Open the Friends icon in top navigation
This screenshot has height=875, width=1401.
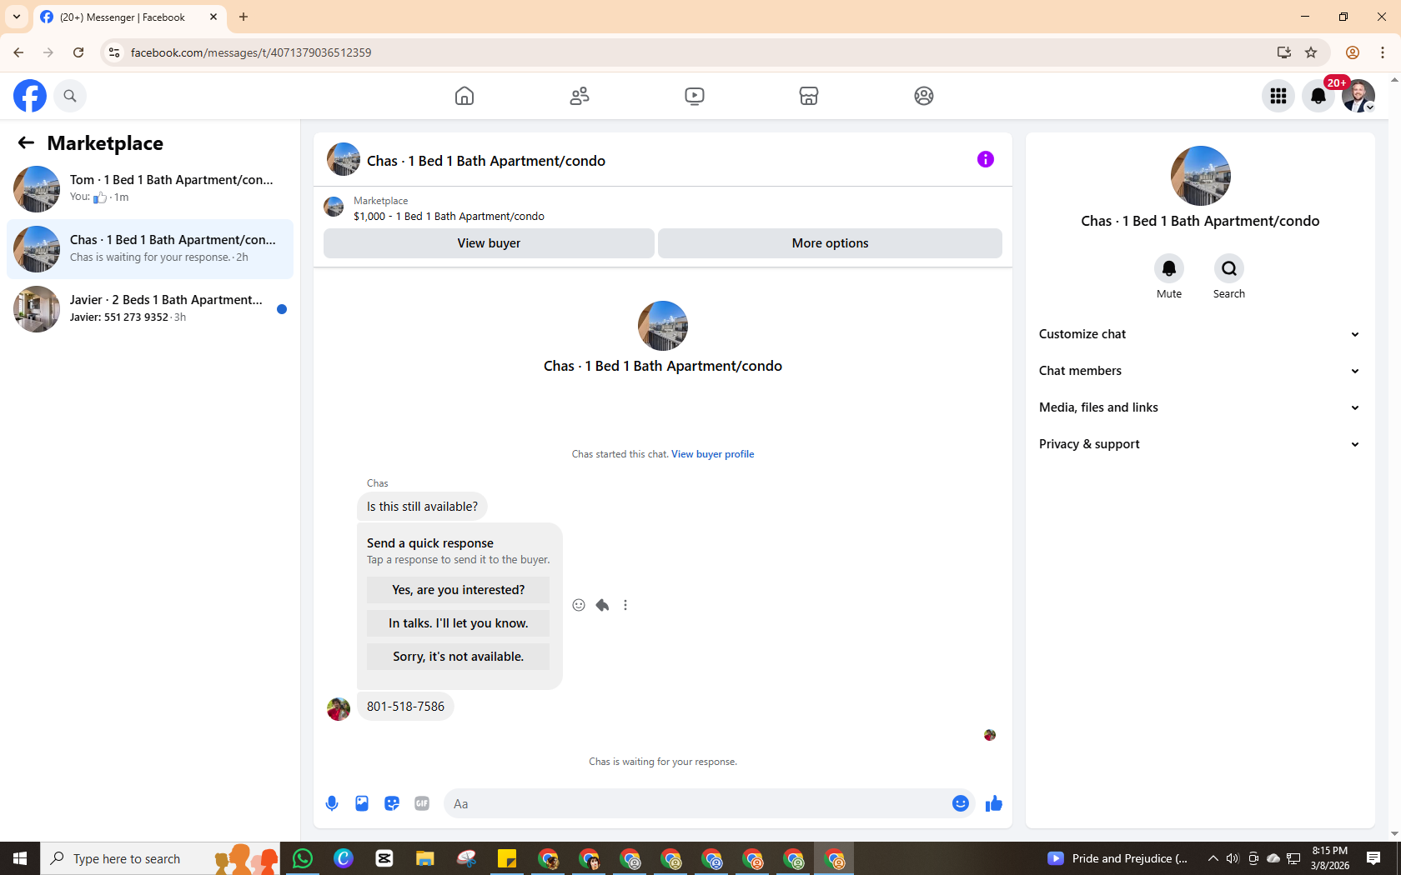580,96
